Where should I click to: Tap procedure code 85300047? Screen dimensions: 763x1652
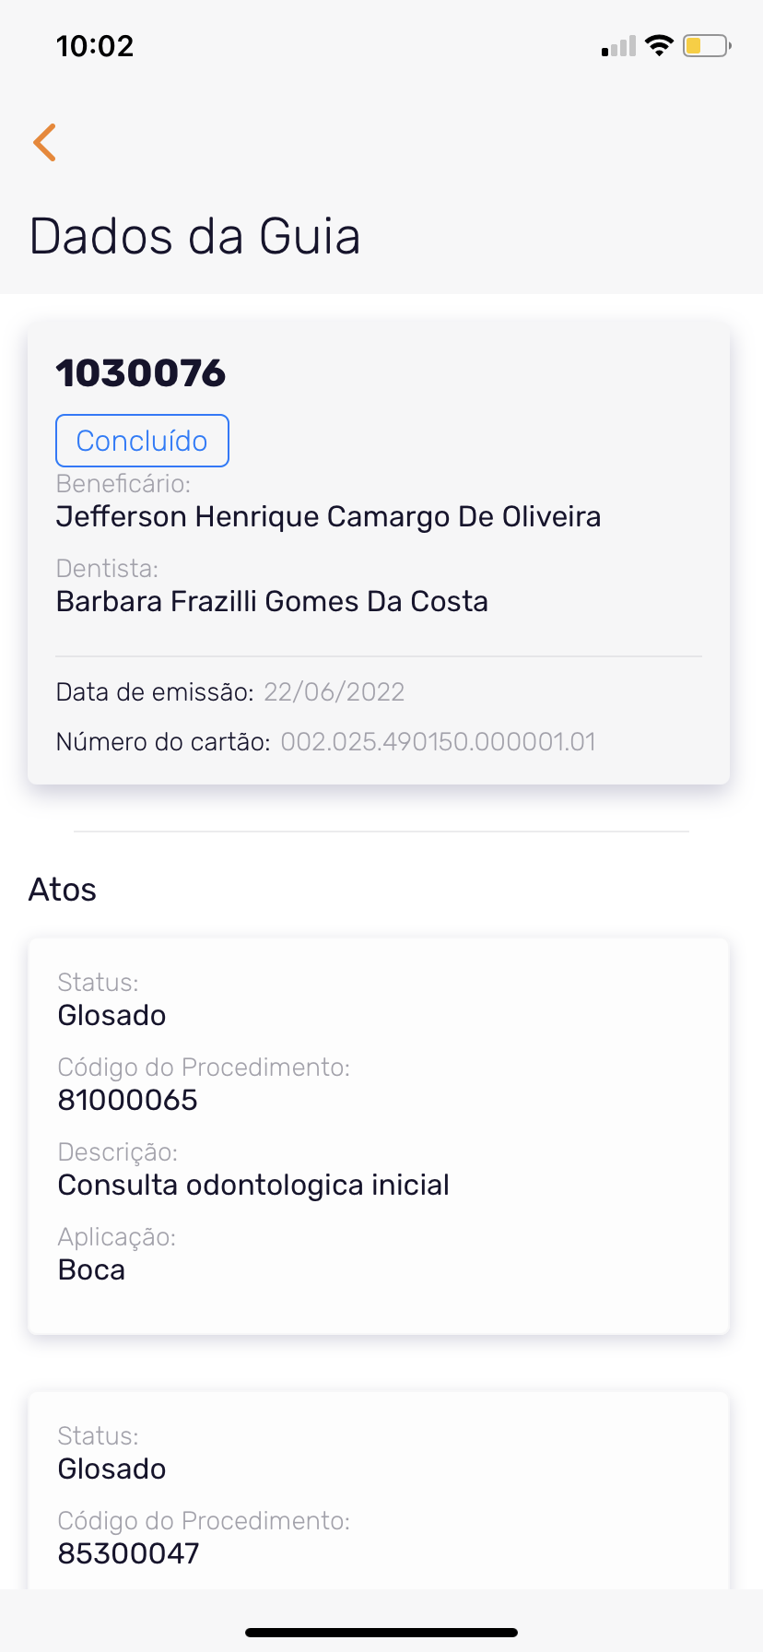pos(128,1553)
